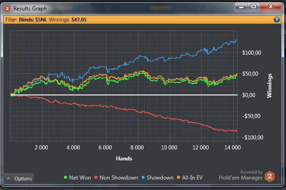The image size is (286, 190).
Task: Click the 14 000 hands axis label
Action: pos(233,147)
